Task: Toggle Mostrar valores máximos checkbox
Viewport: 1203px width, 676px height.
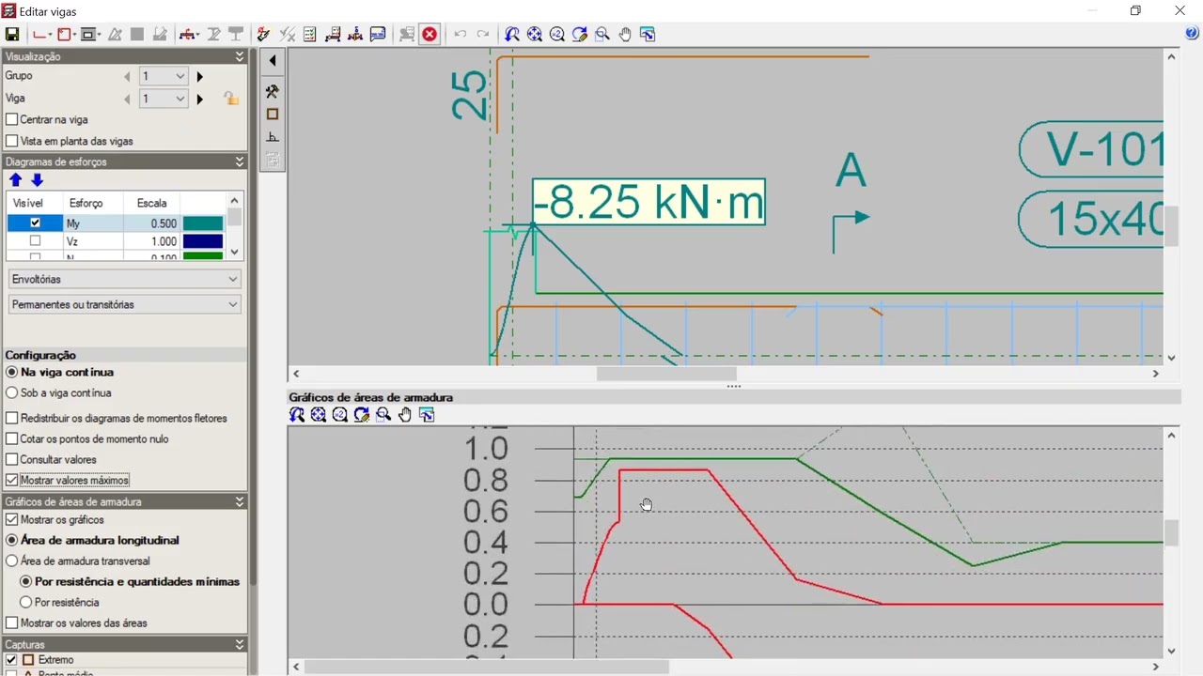Action: click(12, 480)
